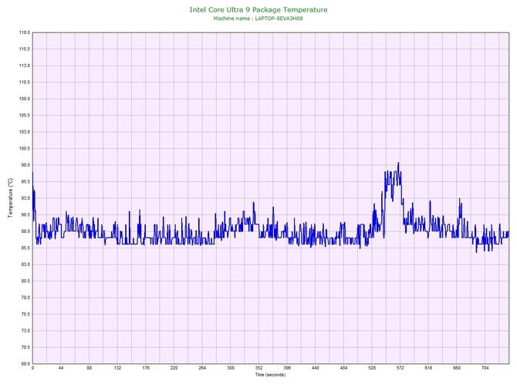Click the 73.0 y-axis value
The width and height of the screenshot is (517, 388).
tap(25, 331)
